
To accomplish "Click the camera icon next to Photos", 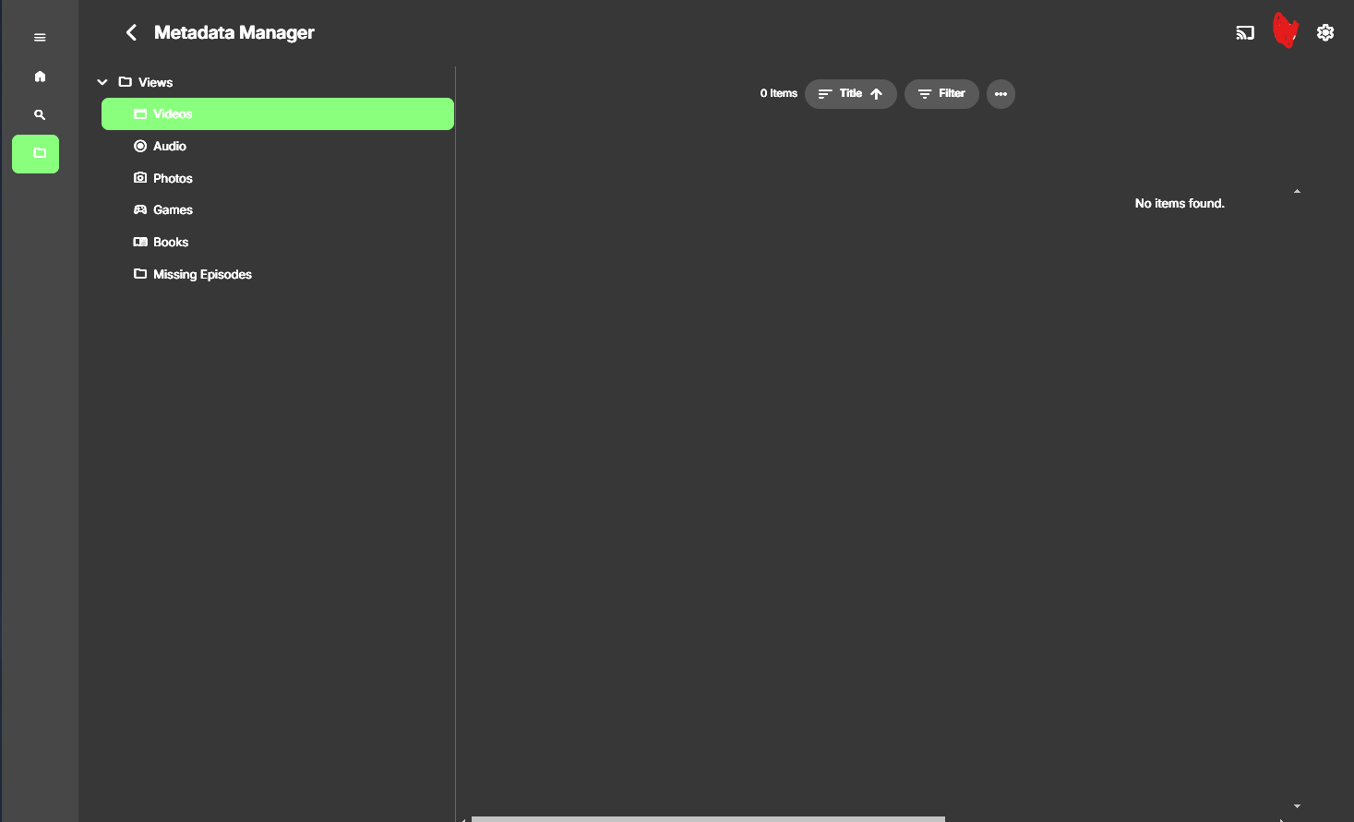I will (x=139, y=177).
